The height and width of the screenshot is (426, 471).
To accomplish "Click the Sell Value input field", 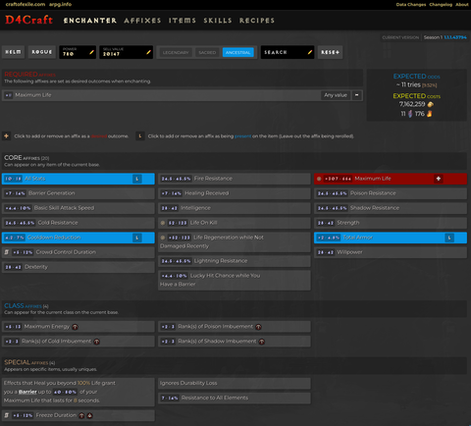I will (x=126, y=52).
